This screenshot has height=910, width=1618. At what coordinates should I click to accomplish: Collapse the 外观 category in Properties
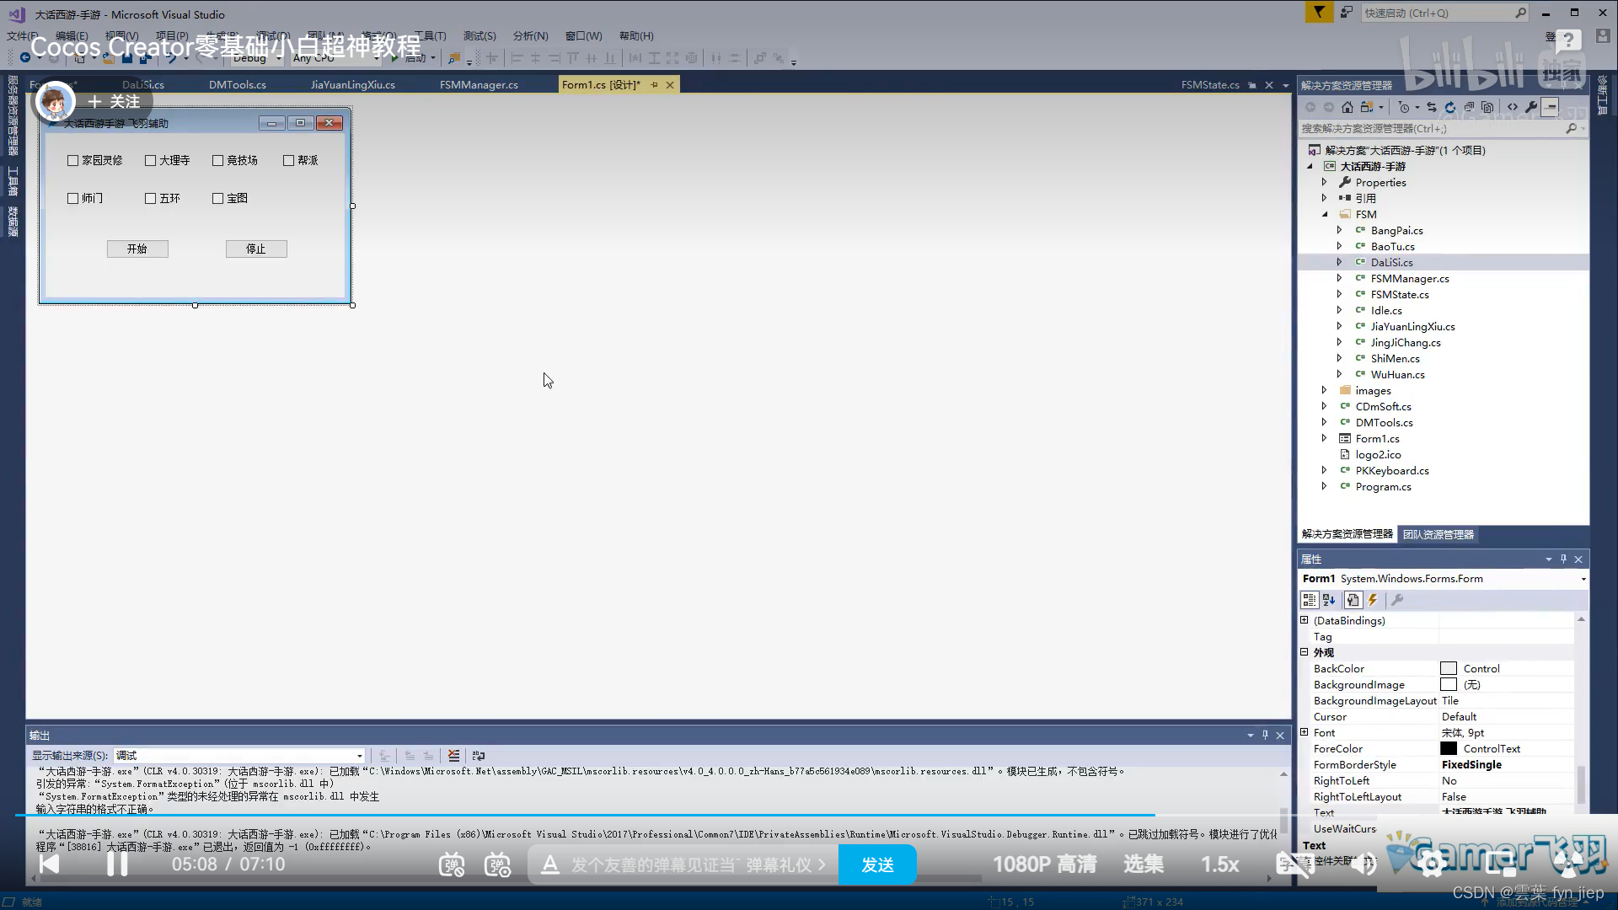tap(1305, 652)
